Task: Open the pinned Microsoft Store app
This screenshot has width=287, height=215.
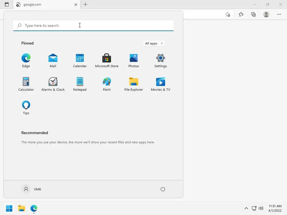Action: (x=107, y=61)
